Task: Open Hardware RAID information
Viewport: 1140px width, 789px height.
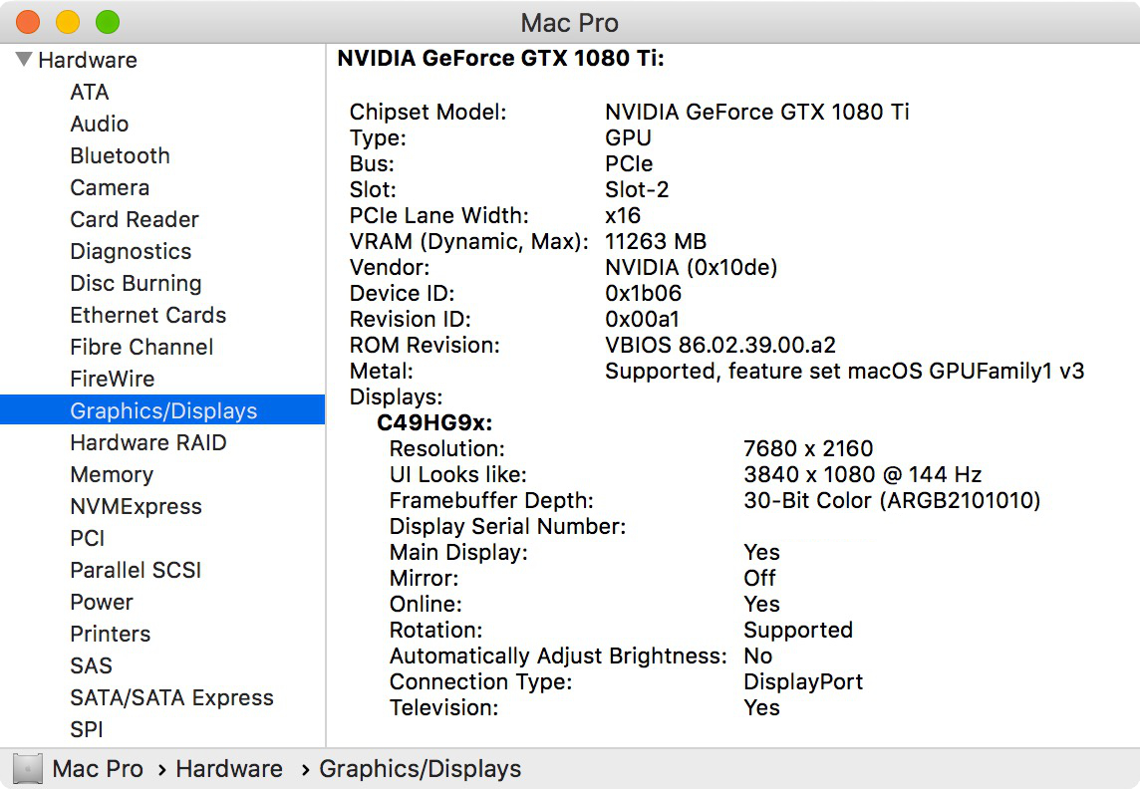Action: click(x=148, y=442)
